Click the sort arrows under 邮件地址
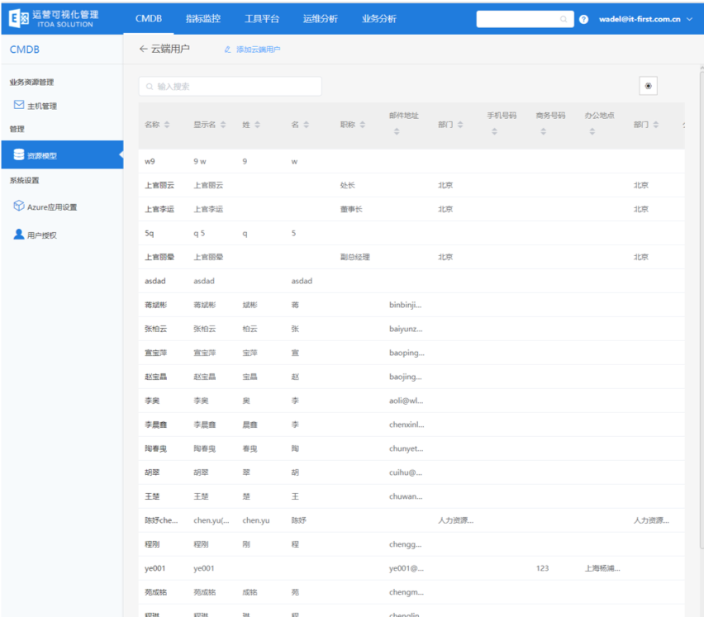 coord(397,131)
